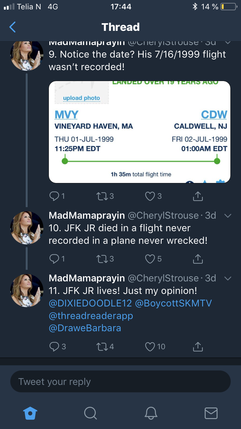Open the flight record image in tweet 9
Screen dimensions: 241x429
pyautogui.click(x=139, y=132)
